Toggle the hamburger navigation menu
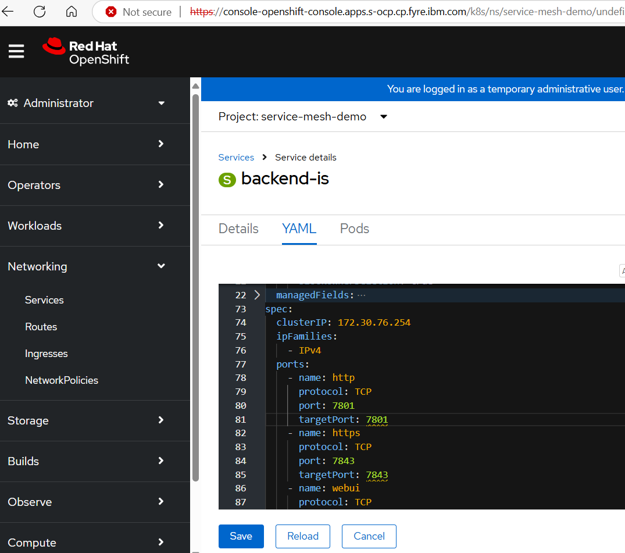Viewport: 625px width, 553px height. (16, 51)
